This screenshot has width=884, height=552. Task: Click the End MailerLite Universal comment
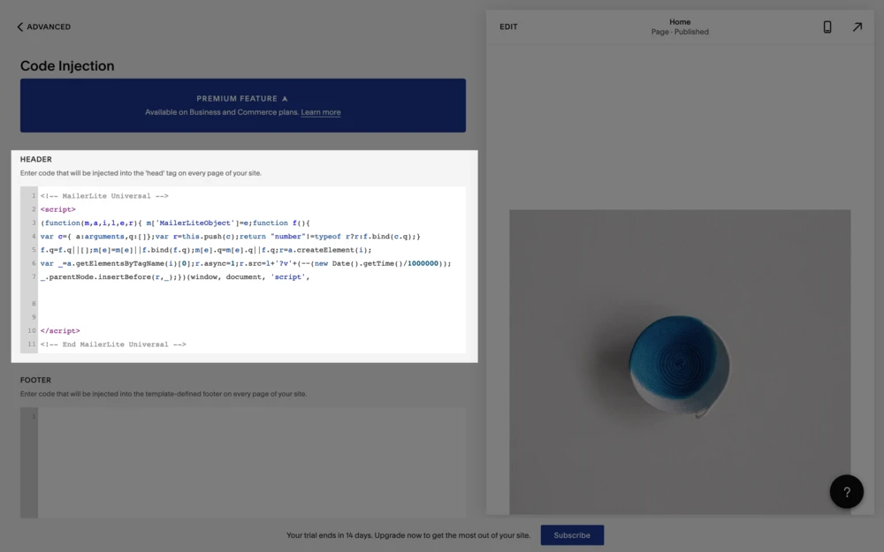113,344
